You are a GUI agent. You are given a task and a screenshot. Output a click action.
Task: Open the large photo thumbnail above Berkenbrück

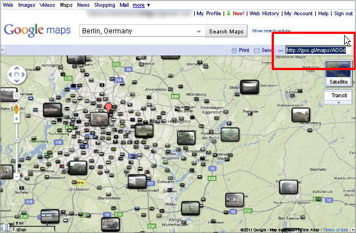[x=288, y=187]
